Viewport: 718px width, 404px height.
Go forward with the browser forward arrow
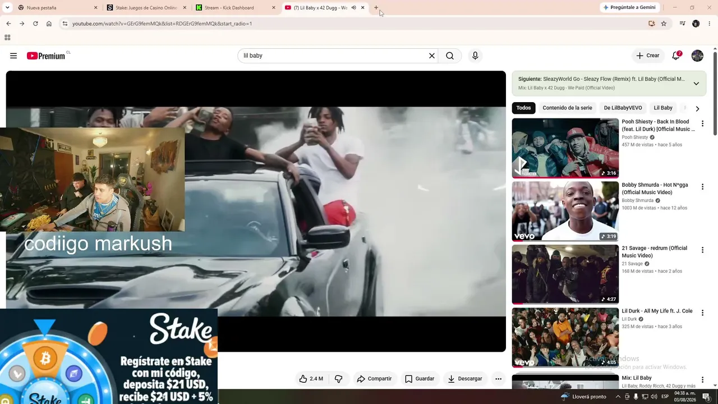pyautogui.click(x=22, y=24)
